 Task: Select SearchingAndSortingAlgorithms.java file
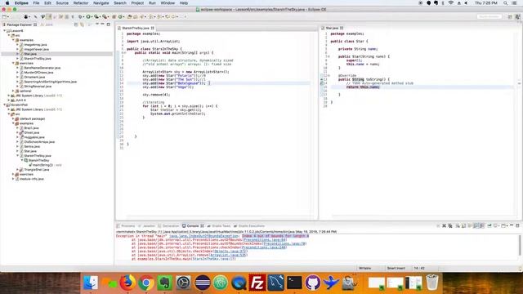[x=50, y=82]
